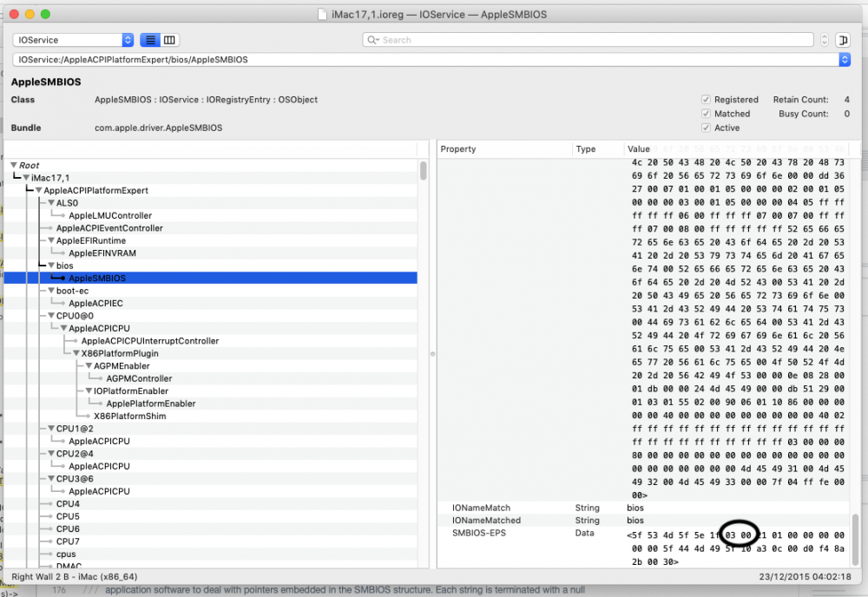Click bundle name com.apple.driver.AppleSMBIOS
This screenshot has height=597, width=868.
click(x=158, y=128)
